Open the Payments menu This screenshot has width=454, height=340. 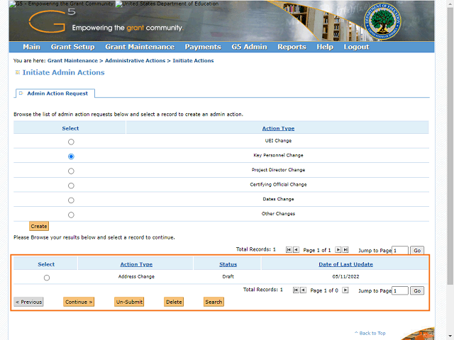203,47
